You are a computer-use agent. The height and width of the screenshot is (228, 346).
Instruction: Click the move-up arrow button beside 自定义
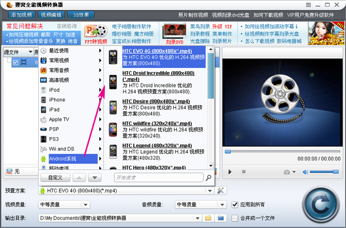point(79,178)
